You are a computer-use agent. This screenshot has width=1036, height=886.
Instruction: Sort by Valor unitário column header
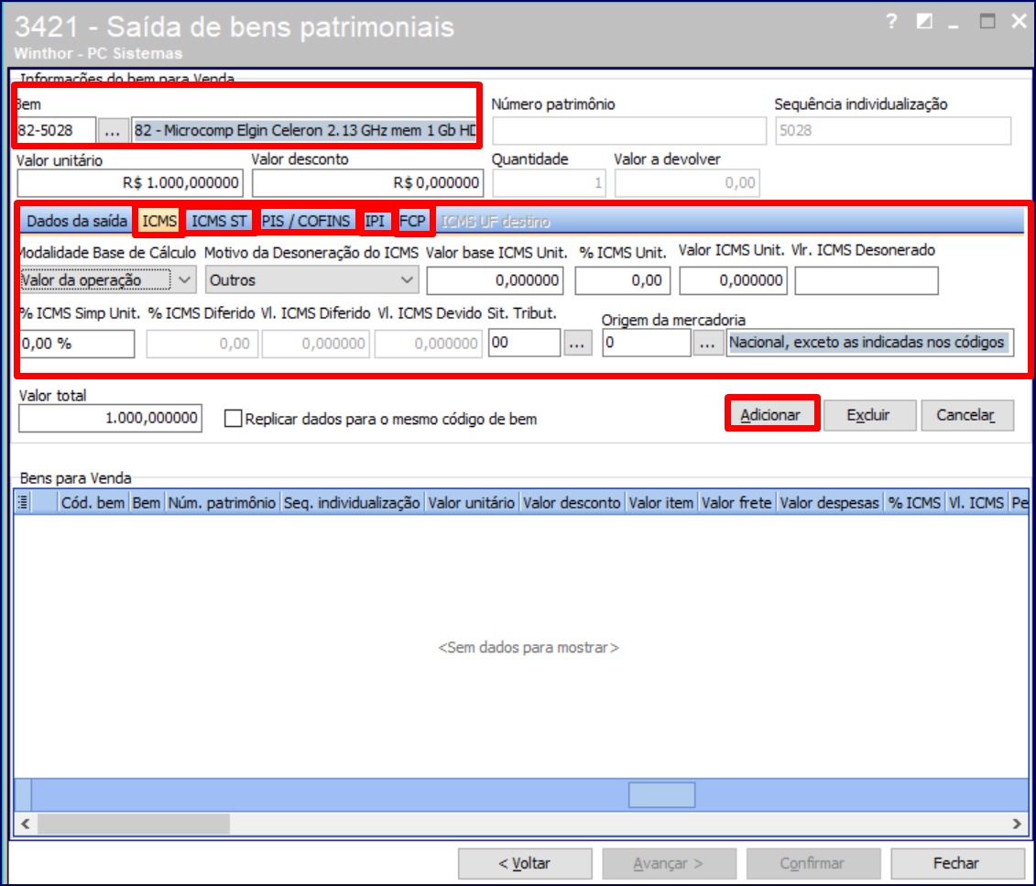coord(472,503)
